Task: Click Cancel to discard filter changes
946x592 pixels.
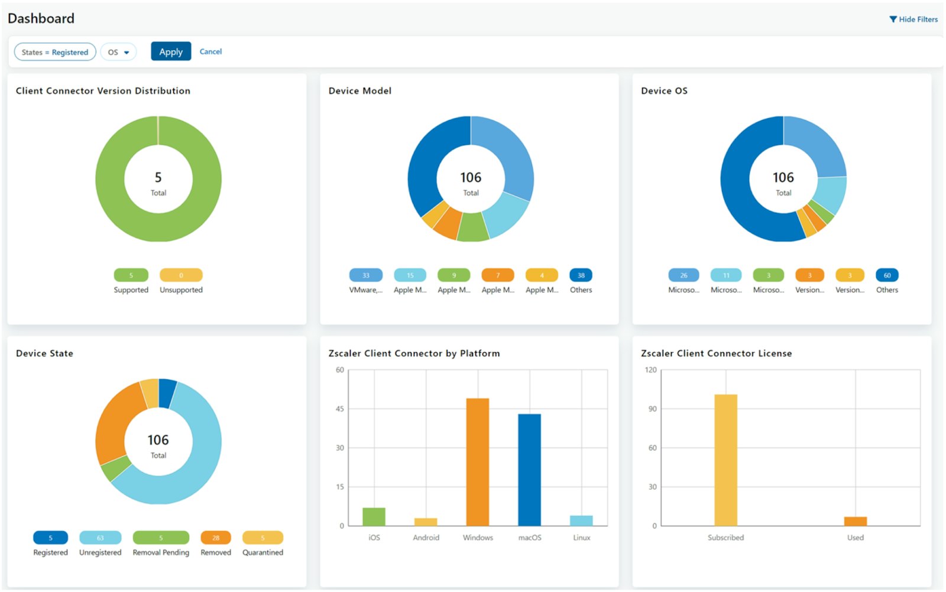Action: [x=210, y=51]
